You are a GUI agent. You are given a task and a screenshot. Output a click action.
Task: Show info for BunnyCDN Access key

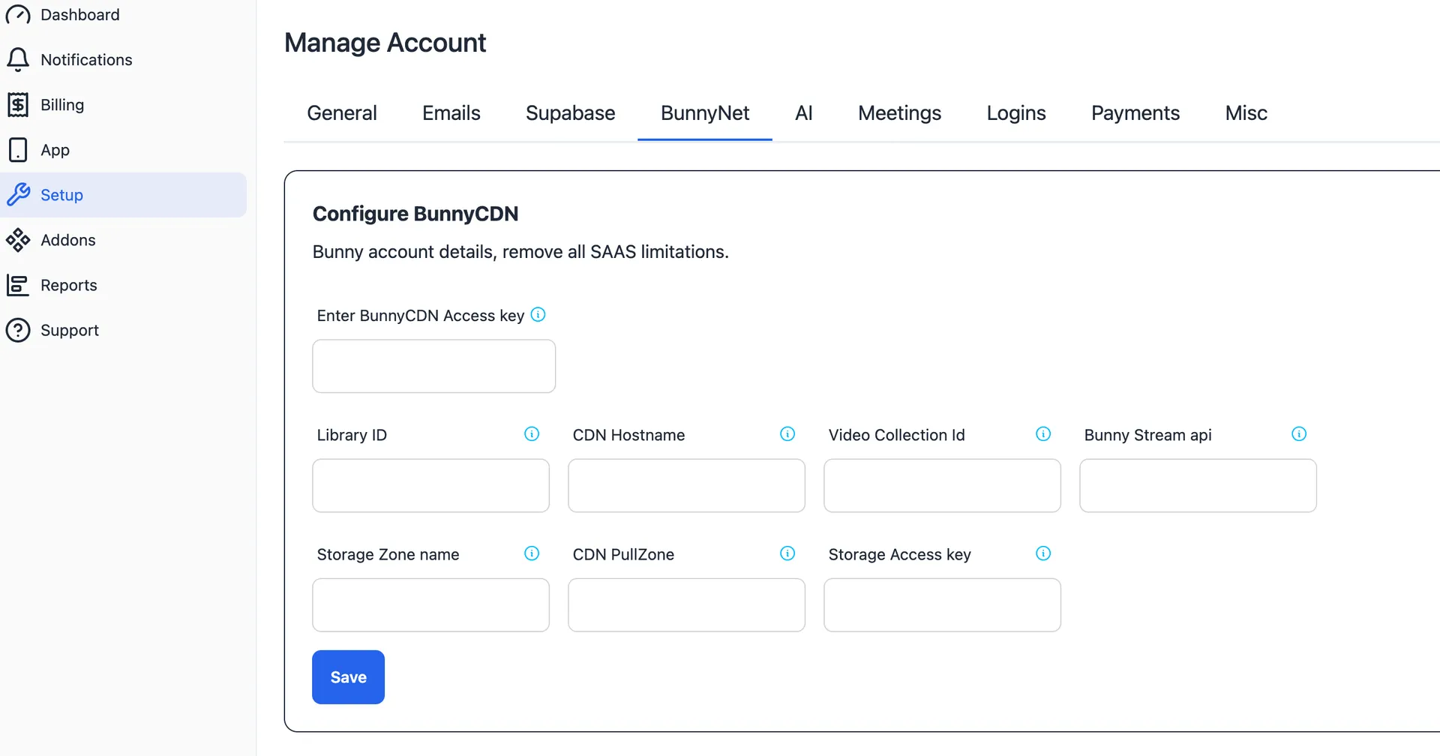pyautogui.click(x=538, y=315)
